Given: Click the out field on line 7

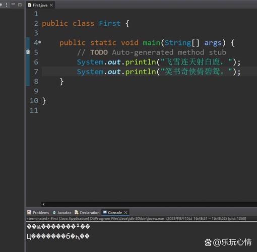Looking at the screenshot, I should click(114, 72).
